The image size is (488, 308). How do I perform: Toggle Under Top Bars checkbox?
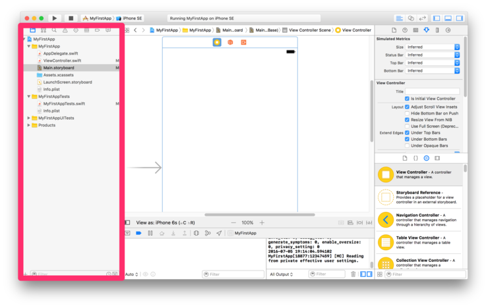pyautogui.click(x=407, y=132)
